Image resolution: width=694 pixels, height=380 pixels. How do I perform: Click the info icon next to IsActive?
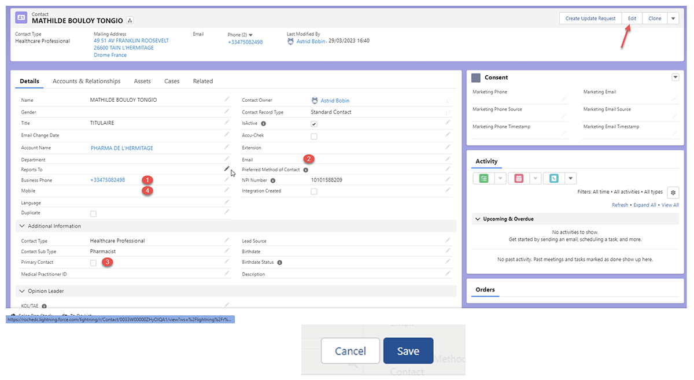264,124
